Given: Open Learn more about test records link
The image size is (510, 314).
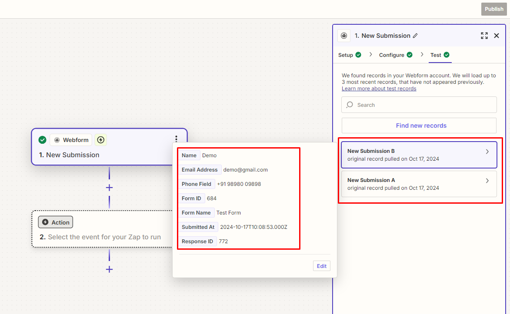Looking at the screenshot, I should (x=379, y=89).
